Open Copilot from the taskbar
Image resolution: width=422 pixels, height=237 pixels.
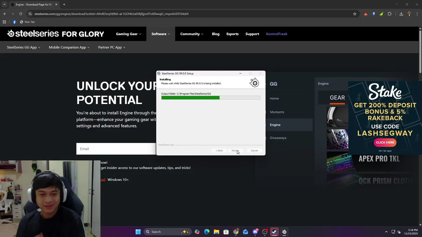point(197,232)
